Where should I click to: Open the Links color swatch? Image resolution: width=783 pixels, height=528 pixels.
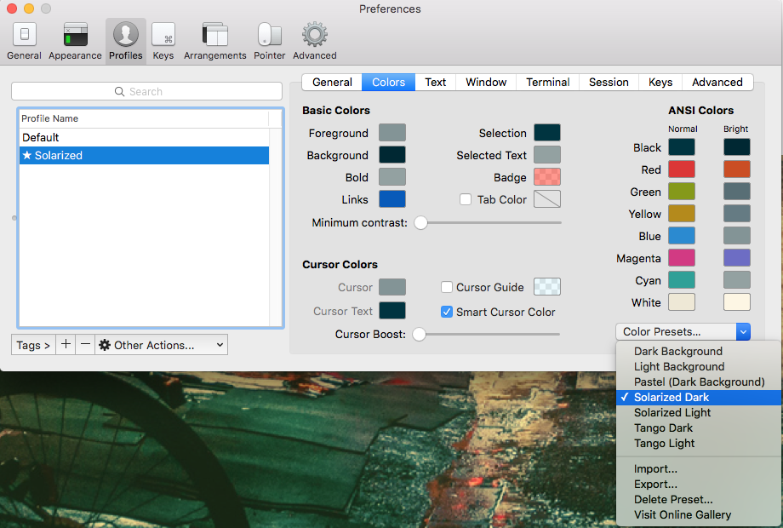pos(392,198)
